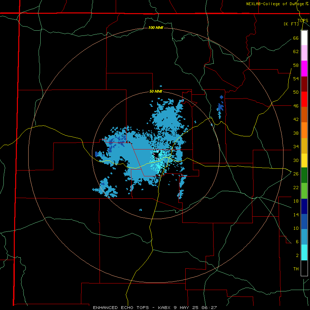Click the TOPS legend title

pos(303,20)
